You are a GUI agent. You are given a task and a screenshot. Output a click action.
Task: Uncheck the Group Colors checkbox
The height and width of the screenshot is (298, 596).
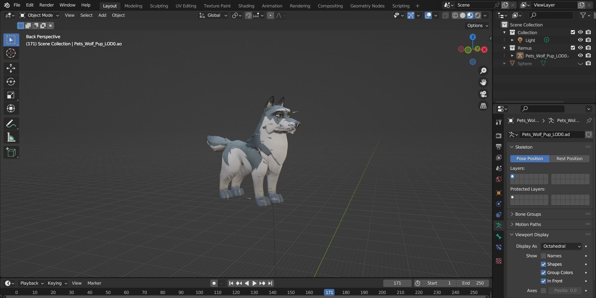click(x=543, y=273)
